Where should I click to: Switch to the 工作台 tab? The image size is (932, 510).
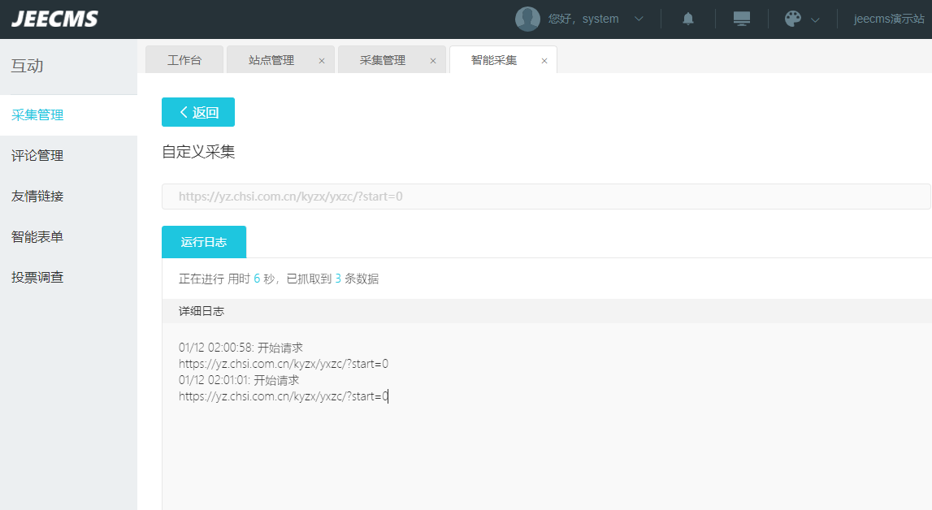(184, 60)
